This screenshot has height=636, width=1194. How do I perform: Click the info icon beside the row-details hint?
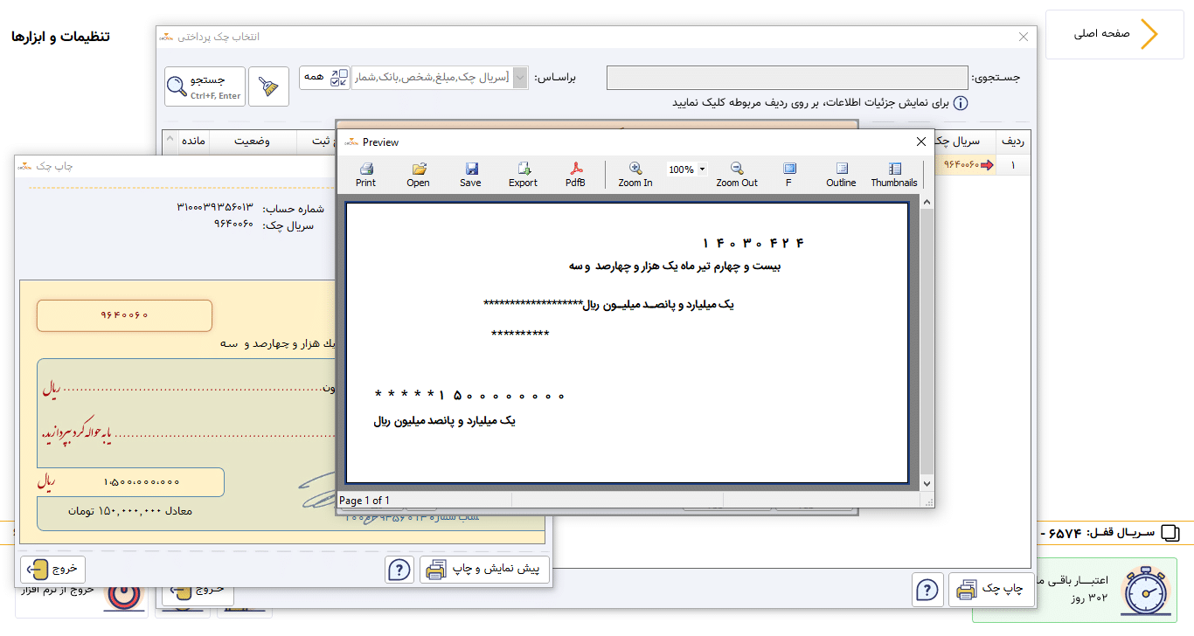point(960,103)
